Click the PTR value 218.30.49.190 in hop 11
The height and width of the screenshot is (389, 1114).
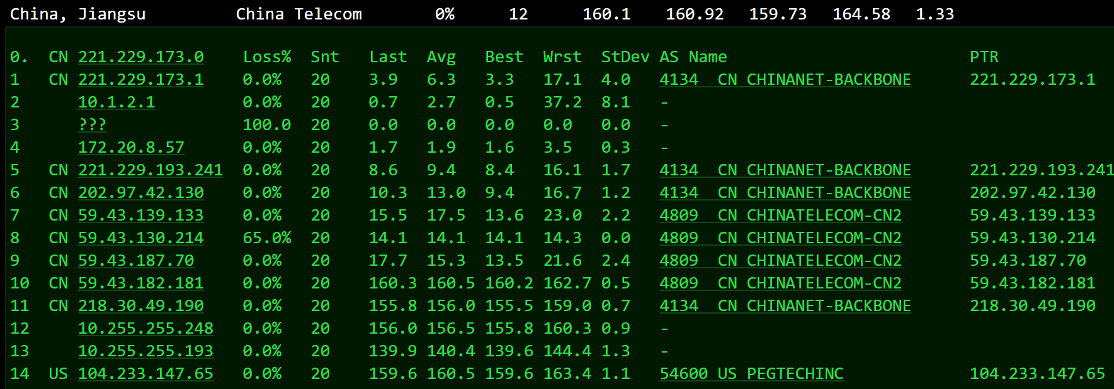point(1033,306)
